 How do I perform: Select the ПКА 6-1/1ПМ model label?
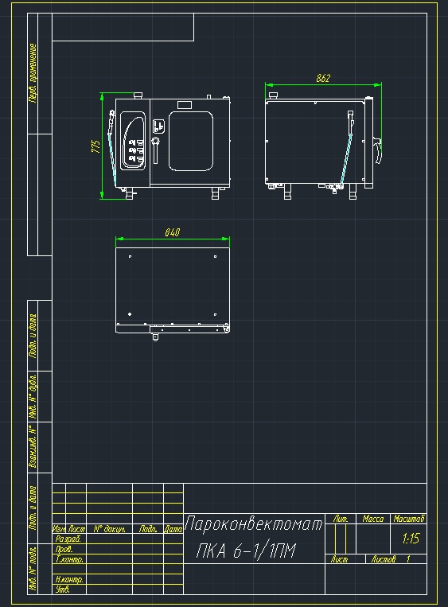click(x=246, y=551)
